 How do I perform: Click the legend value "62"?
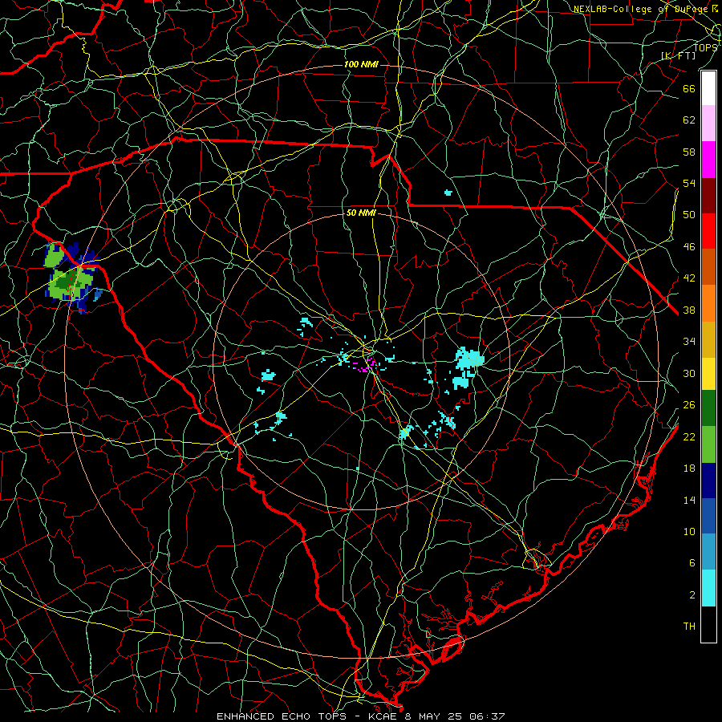click(x=689, y=120)
